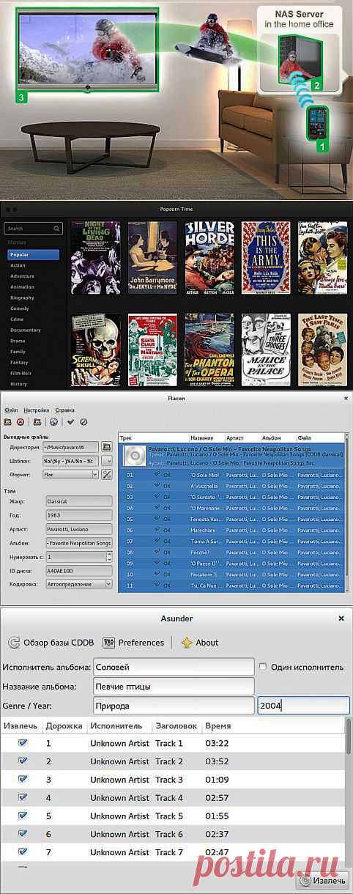
Task: Select the Documentary genre in Popcorn Time
Action: 26,330
